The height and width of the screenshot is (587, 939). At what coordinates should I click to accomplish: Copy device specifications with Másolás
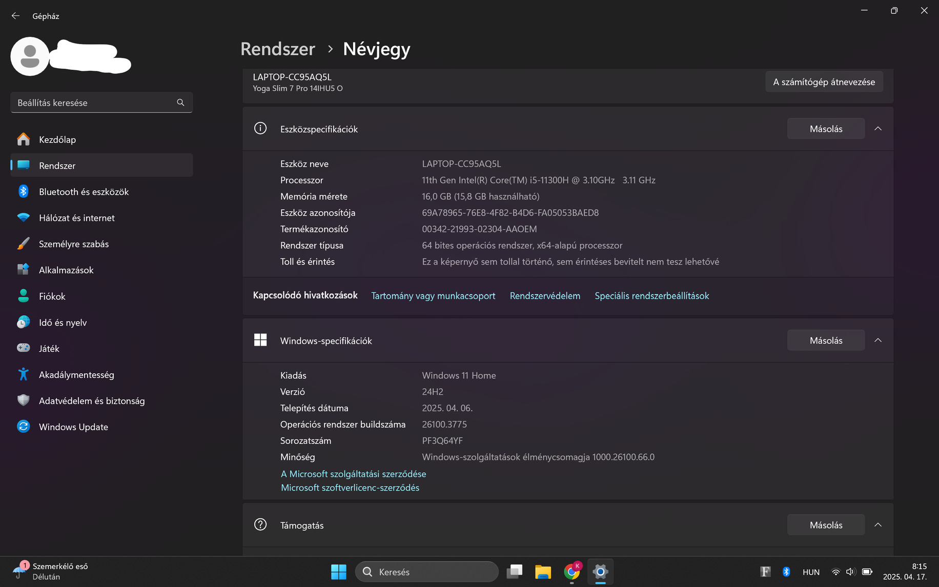(826, 129)
